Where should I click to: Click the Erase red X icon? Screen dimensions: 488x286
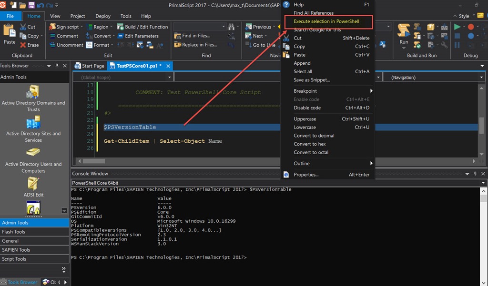23,45
